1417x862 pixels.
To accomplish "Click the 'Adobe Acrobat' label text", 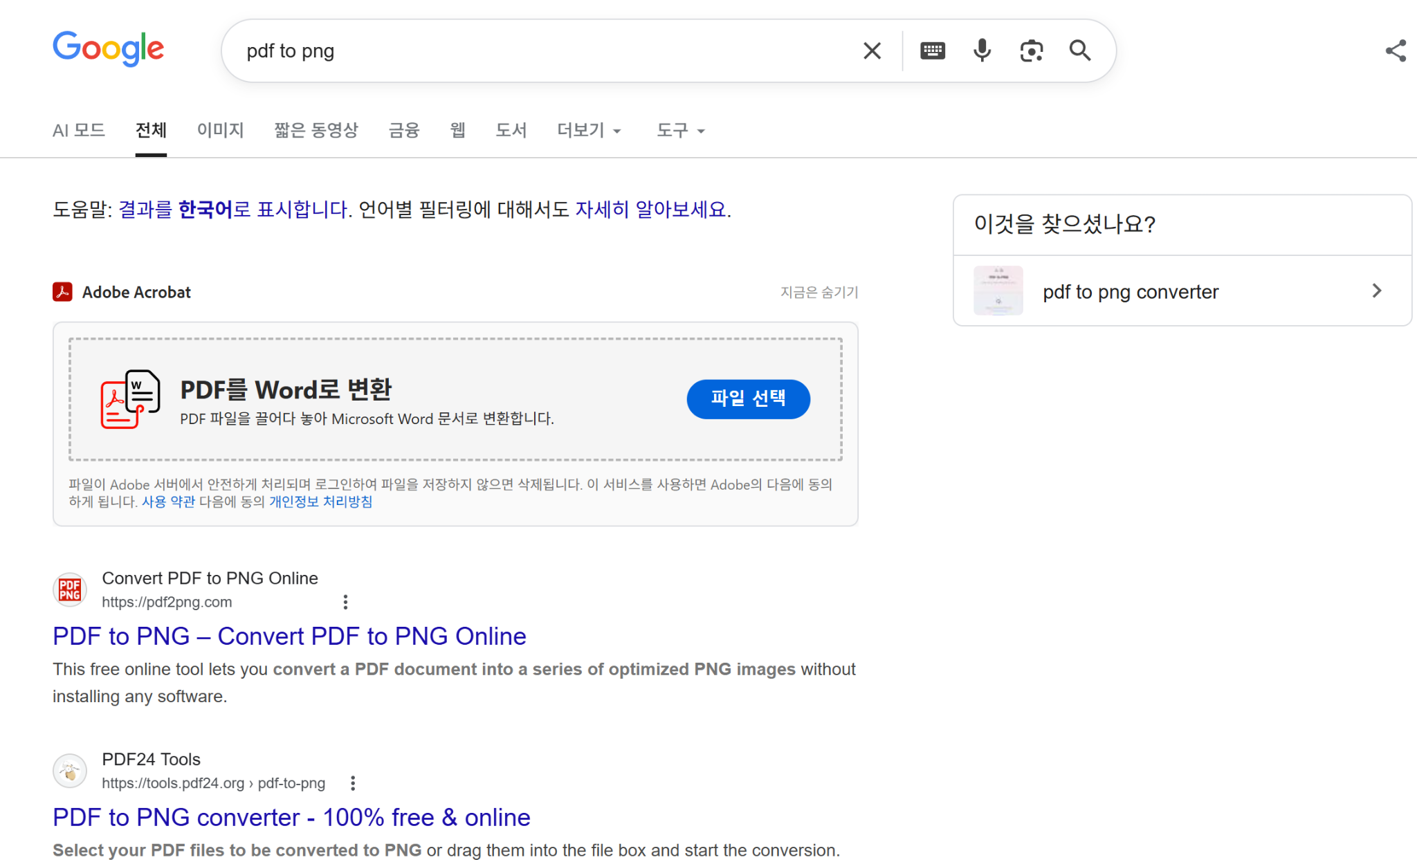I will pos(136,292).
